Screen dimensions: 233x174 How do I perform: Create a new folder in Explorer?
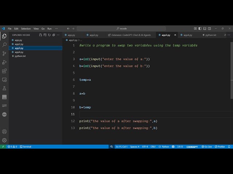[45, 35]
